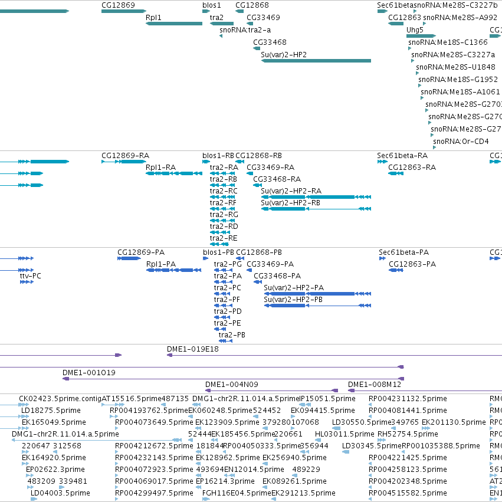The width and height of the screenshot is (502, 502).
Task: Click the Sec61beta-PA protein feature
Action: point(382,258)
